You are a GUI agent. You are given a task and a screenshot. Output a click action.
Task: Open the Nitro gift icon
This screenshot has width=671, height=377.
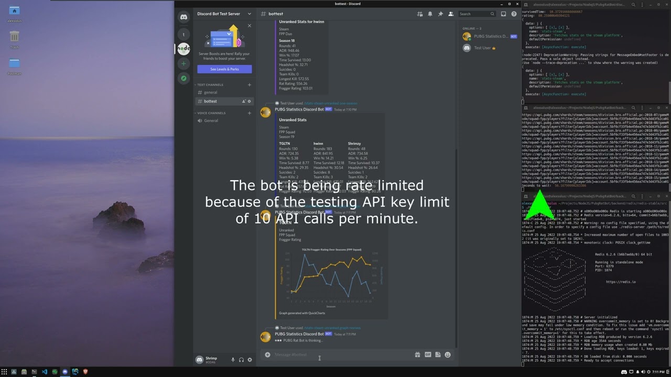click(x=417, y=354)
